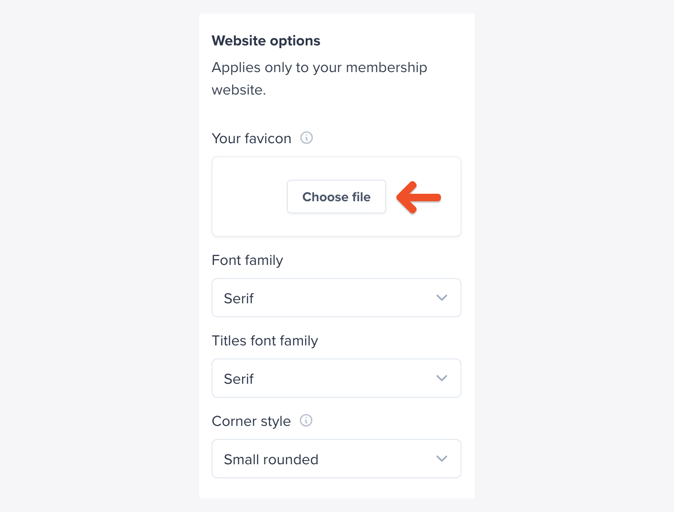Click the Applies only to your membership description
Image resolution: width=674 pixels, height=512 pixels.
click(x=319, y=78)
